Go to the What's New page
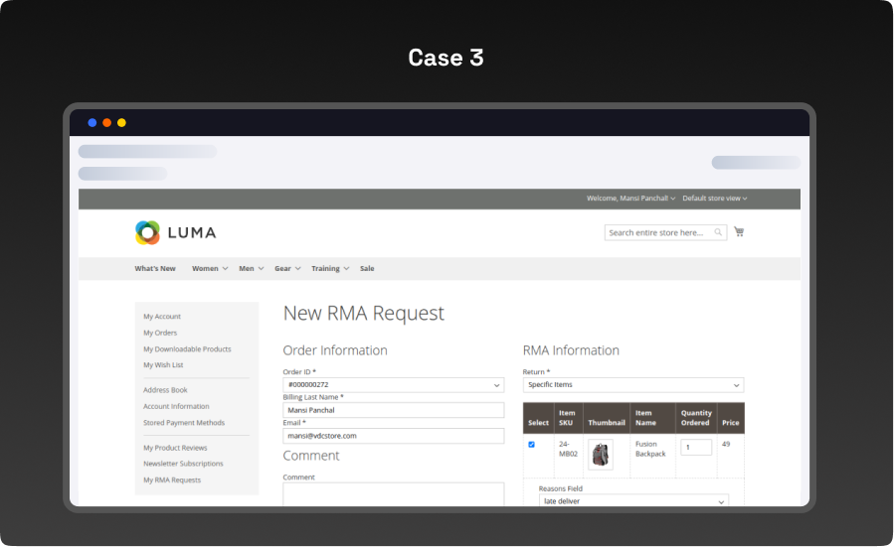The height and width of the screenshot is (547, 894). click(155, 268)
